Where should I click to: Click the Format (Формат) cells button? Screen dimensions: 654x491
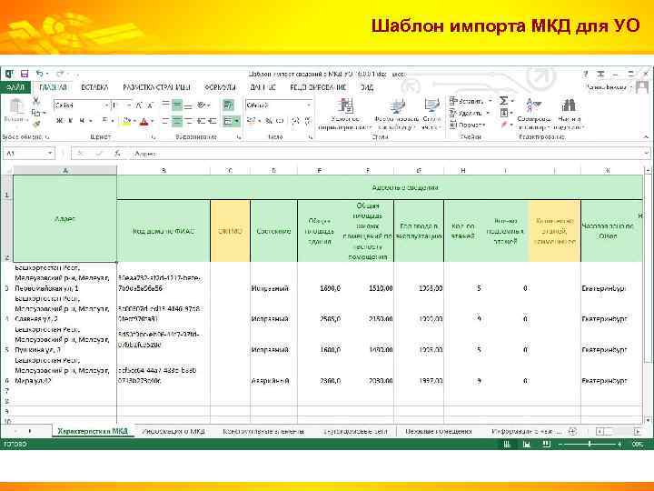tap(468, 125)
